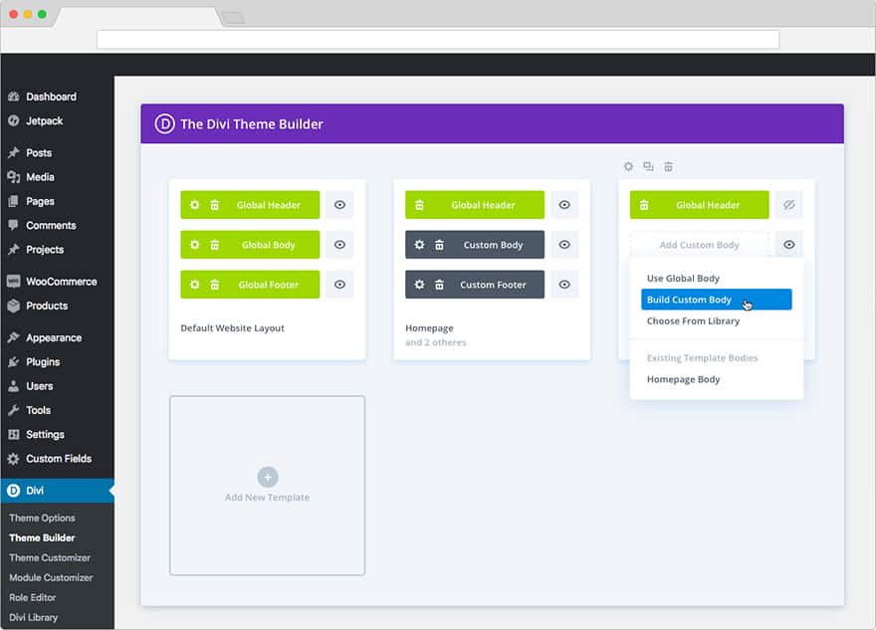Open settings for Default layout's Global Header
Screen dimensions: 876x630
(x=195, y=205)
